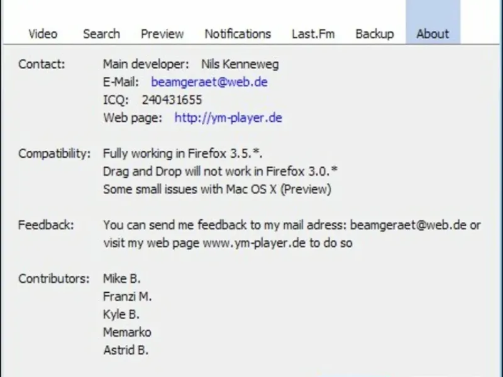Open the Search tab
Image resolution: width=503 pixels, height=377 pixels.
(101, 34)
